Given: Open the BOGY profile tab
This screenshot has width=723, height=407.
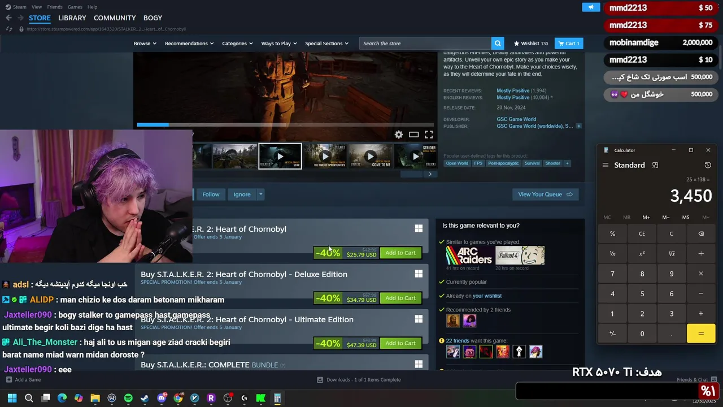Looking at the screenshot, I should pos(153,18).
